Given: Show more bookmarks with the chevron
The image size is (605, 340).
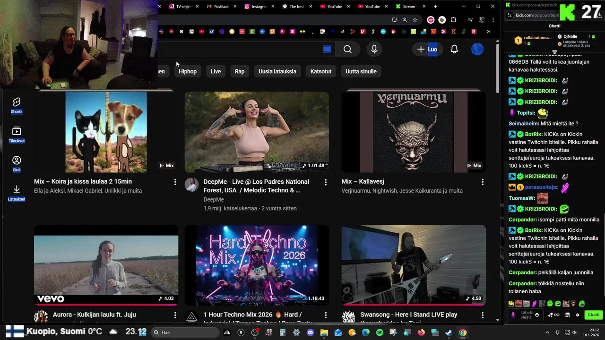Looking at the screenshot, I should pyautogui.click(x=488, y=32).
